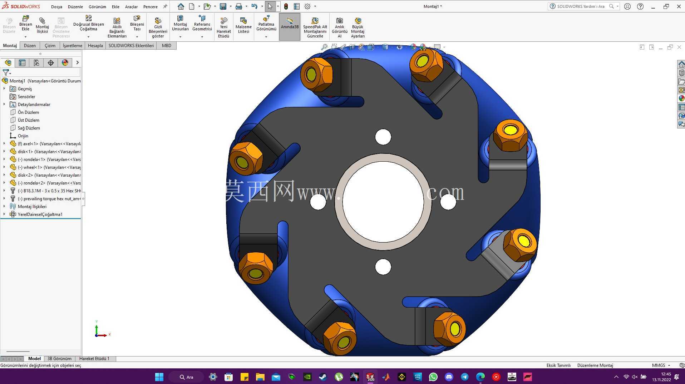Open the Araçlar menu

[131, 6]
